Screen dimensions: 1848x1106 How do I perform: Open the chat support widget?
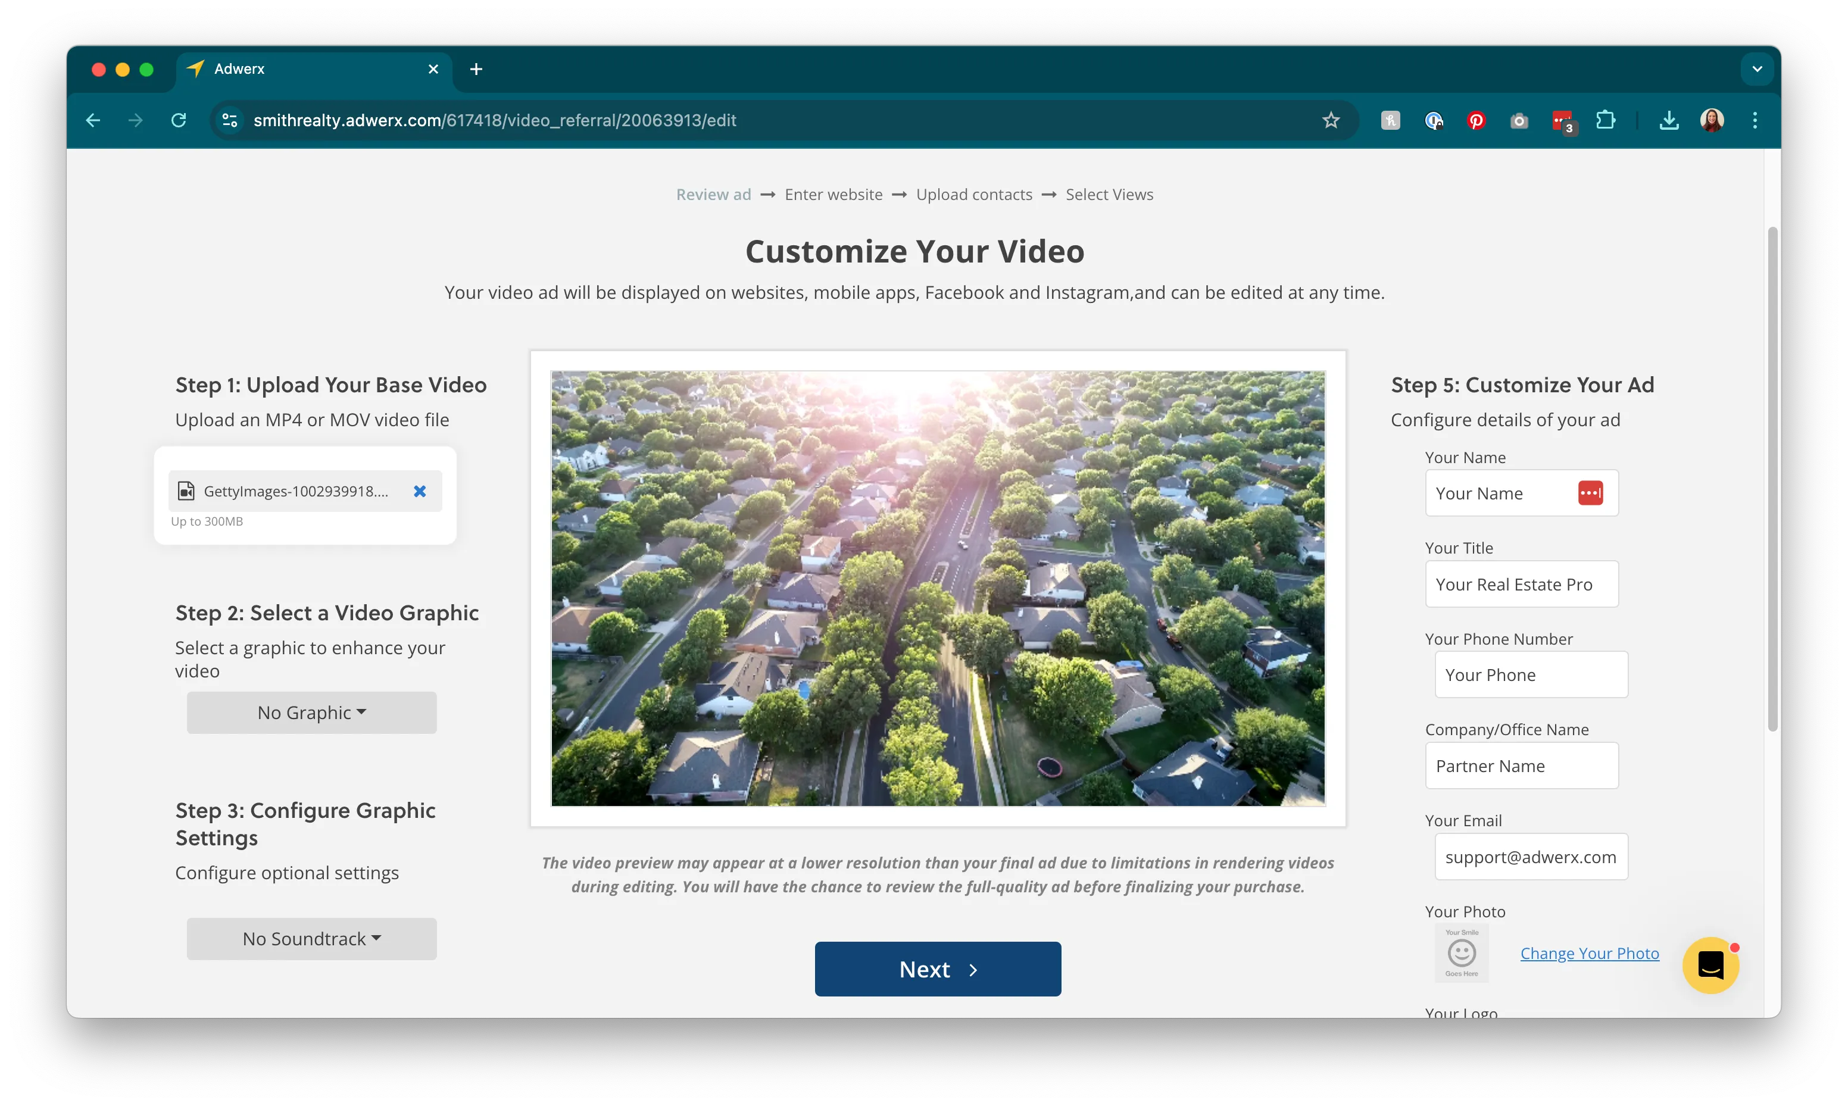[x=1710, y=964]
